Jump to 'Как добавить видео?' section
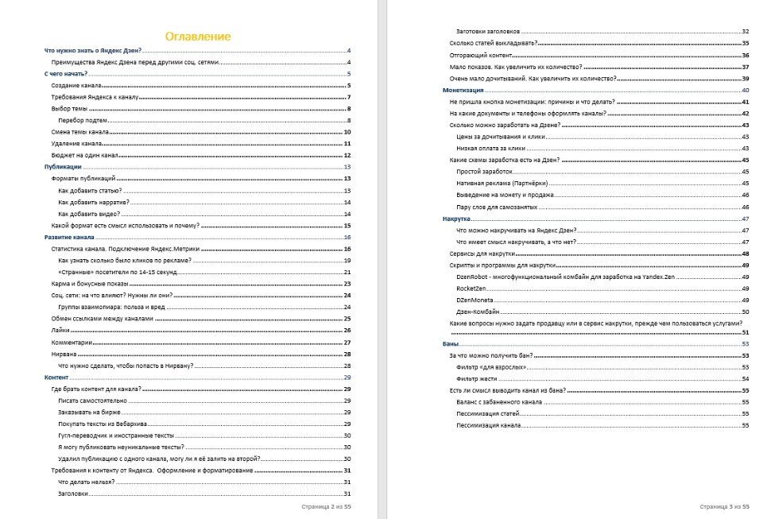 89,215
